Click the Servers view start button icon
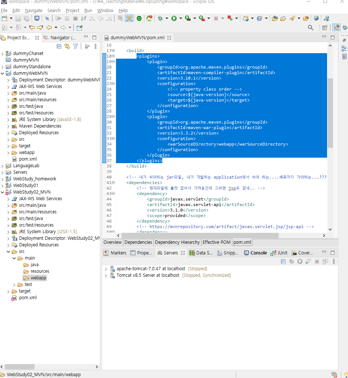Image resolution: width=348 pixels, height=378 pixels. pyautogui.click(x=300, y=261)
